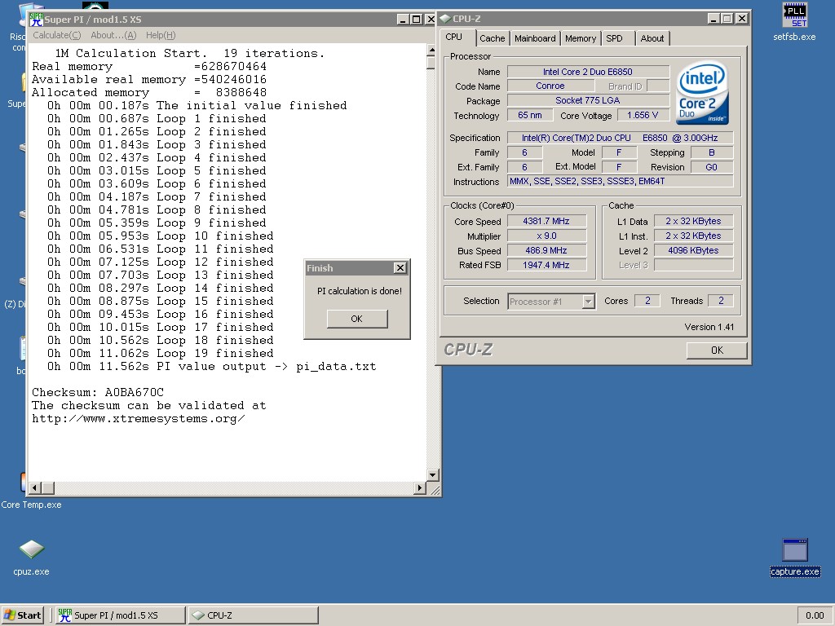Click the Instructions field MMX, SSE list
This screenshot has height=626, width=835.
[x=620, y=182]
